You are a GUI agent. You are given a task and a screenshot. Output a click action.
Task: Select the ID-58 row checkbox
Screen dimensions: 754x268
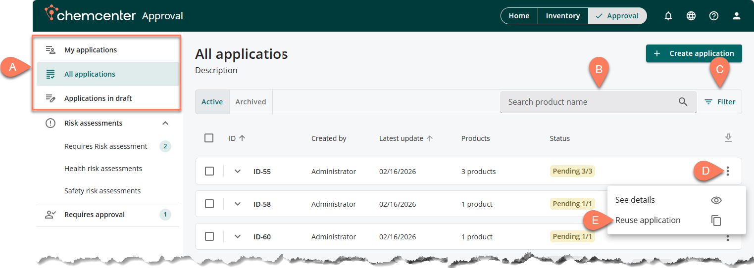209,204
